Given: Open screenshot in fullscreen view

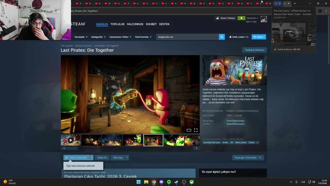Looking at the screenshot, I should click(196, 130).
